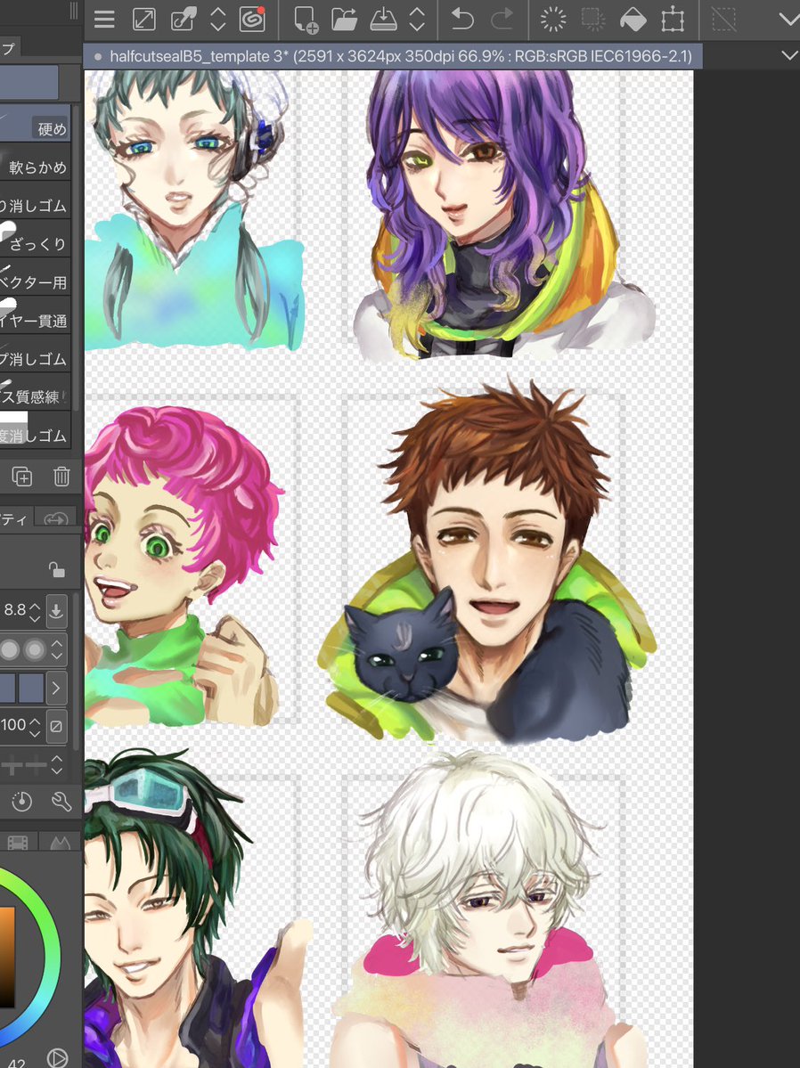Click the deselect dashed-square icon

tap(723, 19)
